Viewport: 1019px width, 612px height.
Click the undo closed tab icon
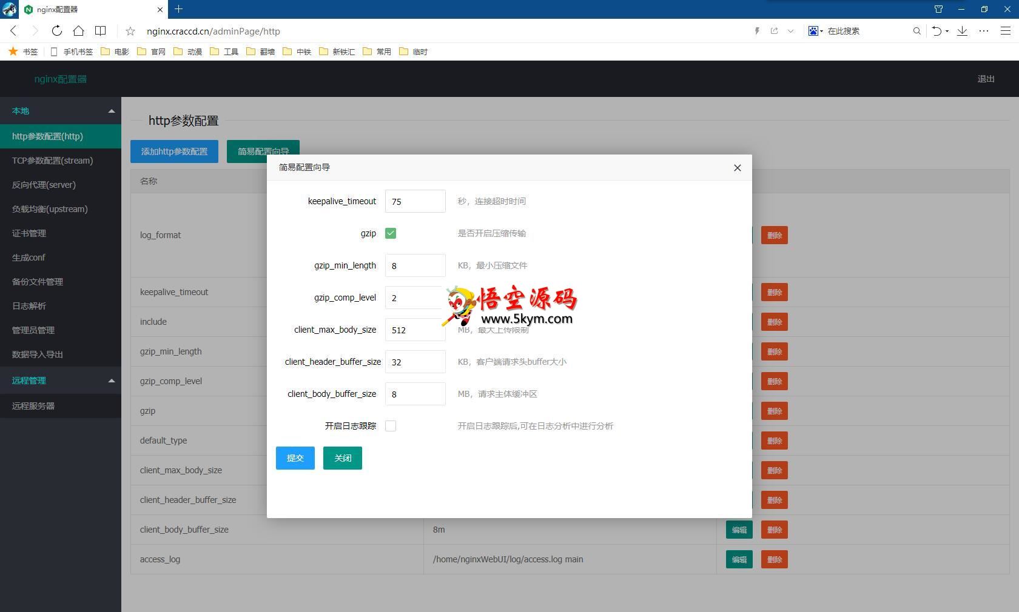click(x=937, y=31)
